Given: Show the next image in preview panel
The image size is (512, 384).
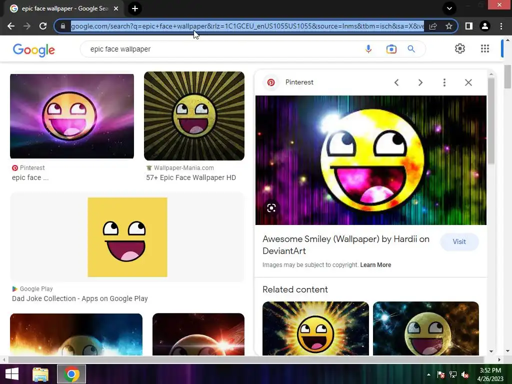Looking at the screenshot, I should click(x=420, y=82).
